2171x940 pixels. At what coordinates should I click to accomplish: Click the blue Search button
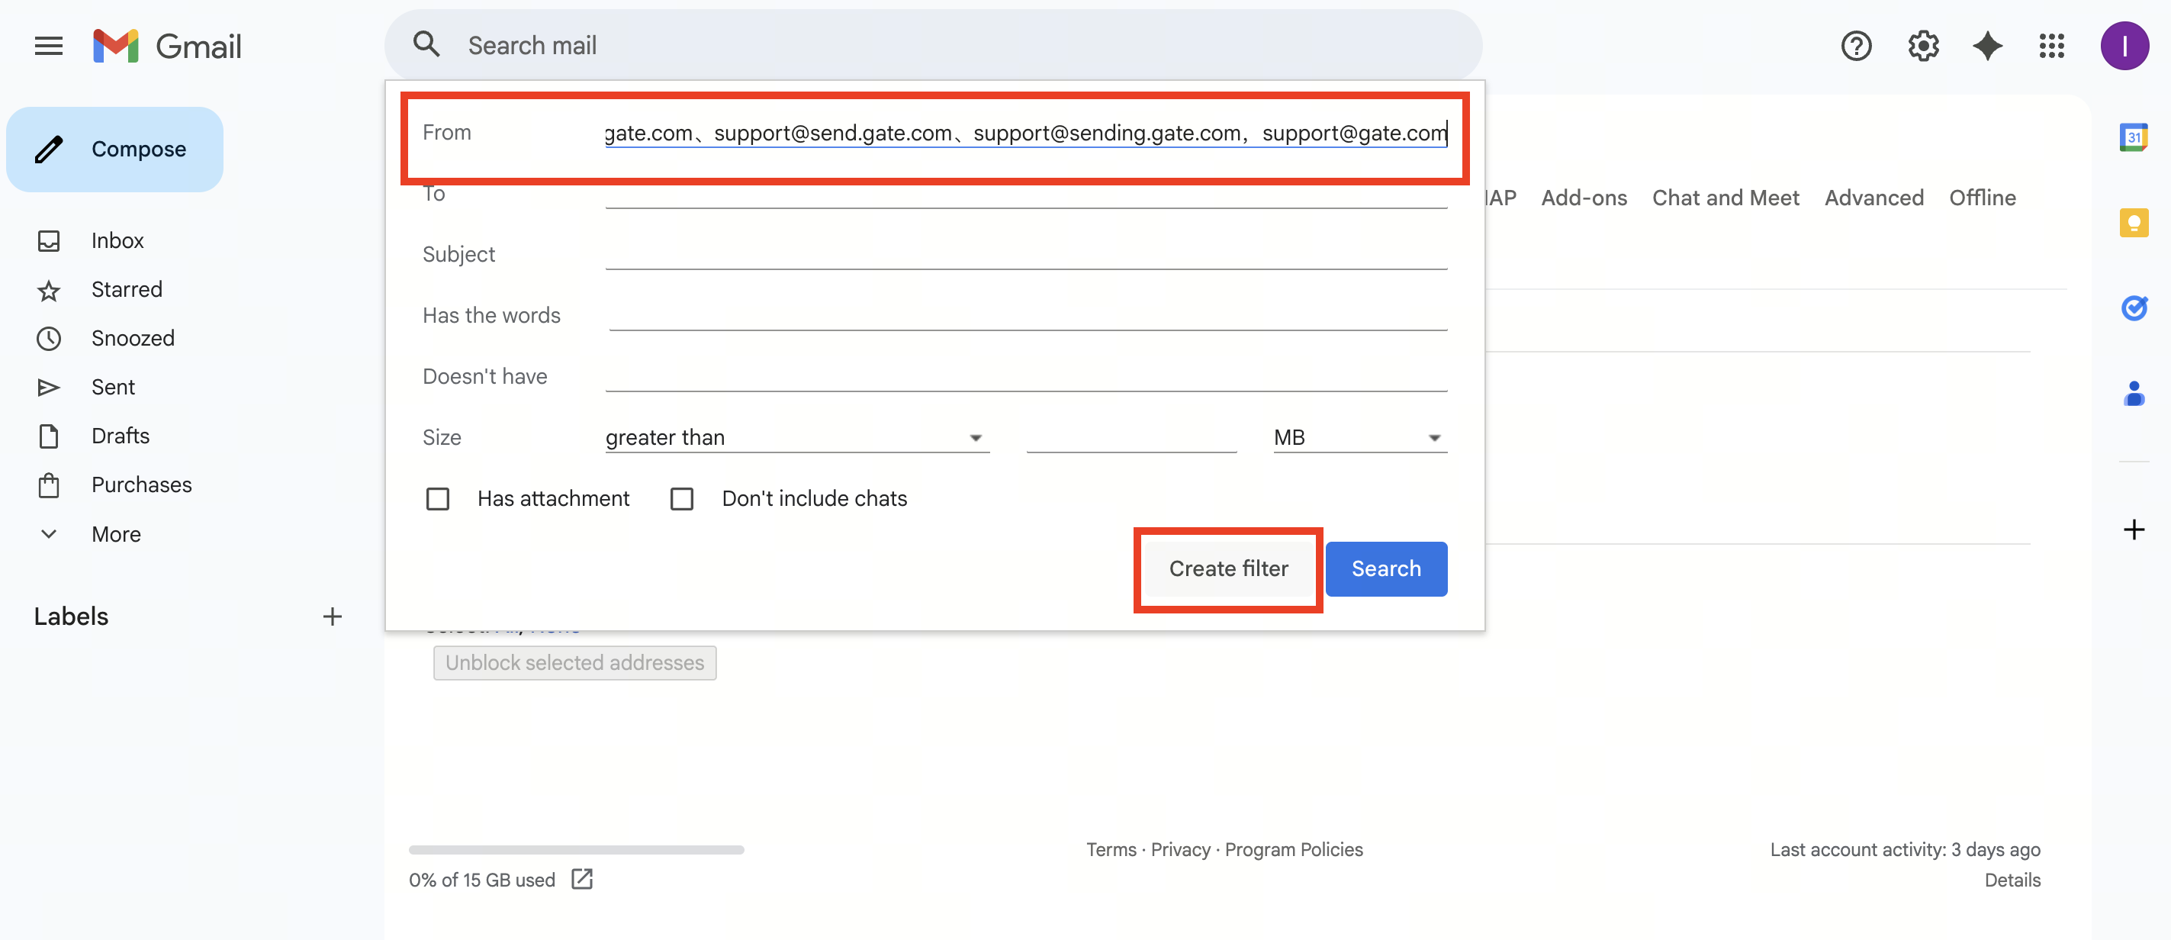point(1386,569)
